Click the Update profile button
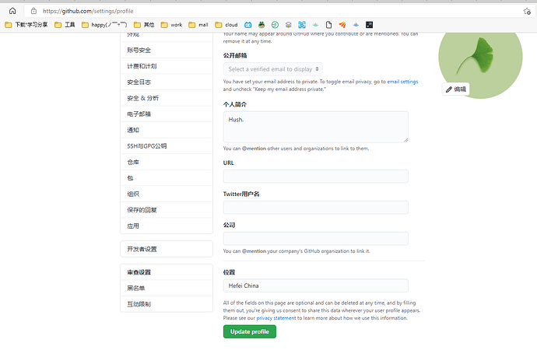Screen dimensions: 537x350 [x=250, y=331]
